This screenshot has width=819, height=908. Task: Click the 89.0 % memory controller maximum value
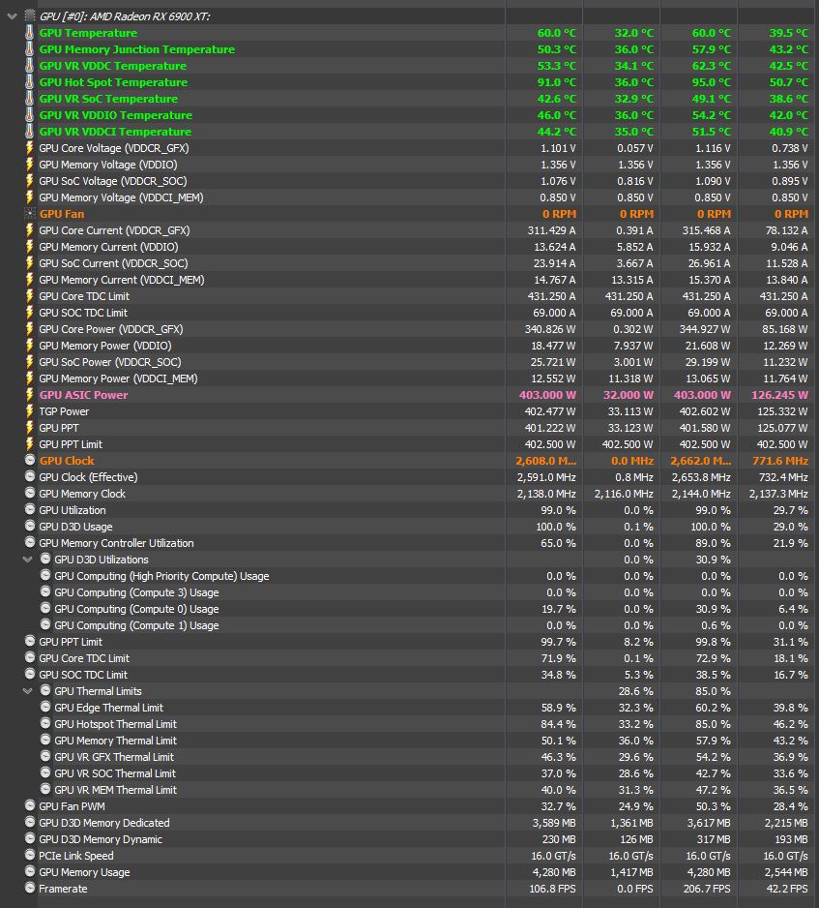(713, 543)
